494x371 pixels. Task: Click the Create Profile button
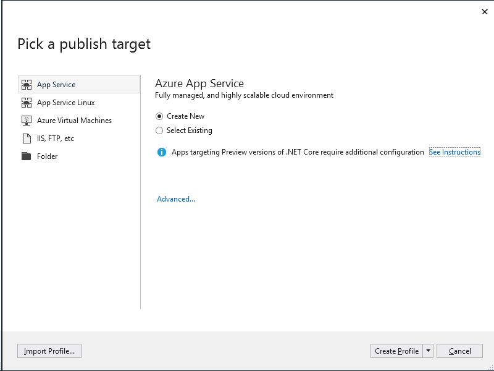(x=396, y=351)
